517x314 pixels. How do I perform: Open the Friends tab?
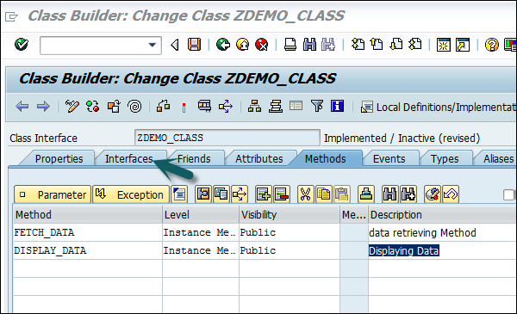[194, 158]
